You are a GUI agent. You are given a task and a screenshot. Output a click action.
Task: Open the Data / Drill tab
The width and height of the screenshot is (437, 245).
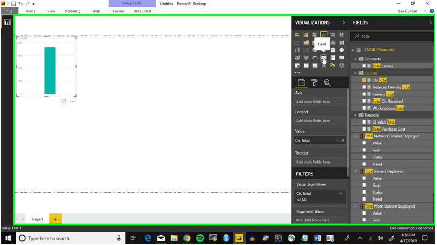[x=142, y=11]
